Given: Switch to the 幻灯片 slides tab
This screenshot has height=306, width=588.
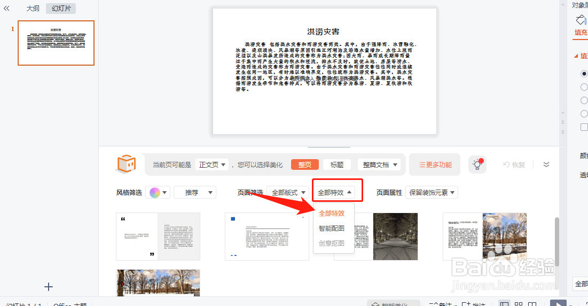Looking at the screenshot, I should [x=61, y=8].
